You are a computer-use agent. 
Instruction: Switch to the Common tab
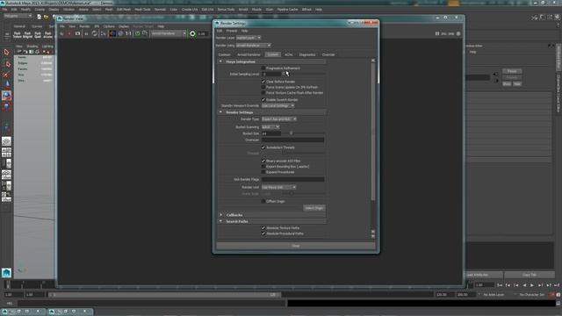coord(225,54)
